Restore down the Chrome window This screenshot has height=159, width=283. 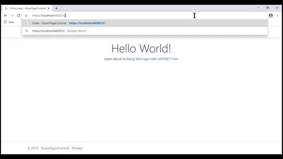click(x=268, y=8)
